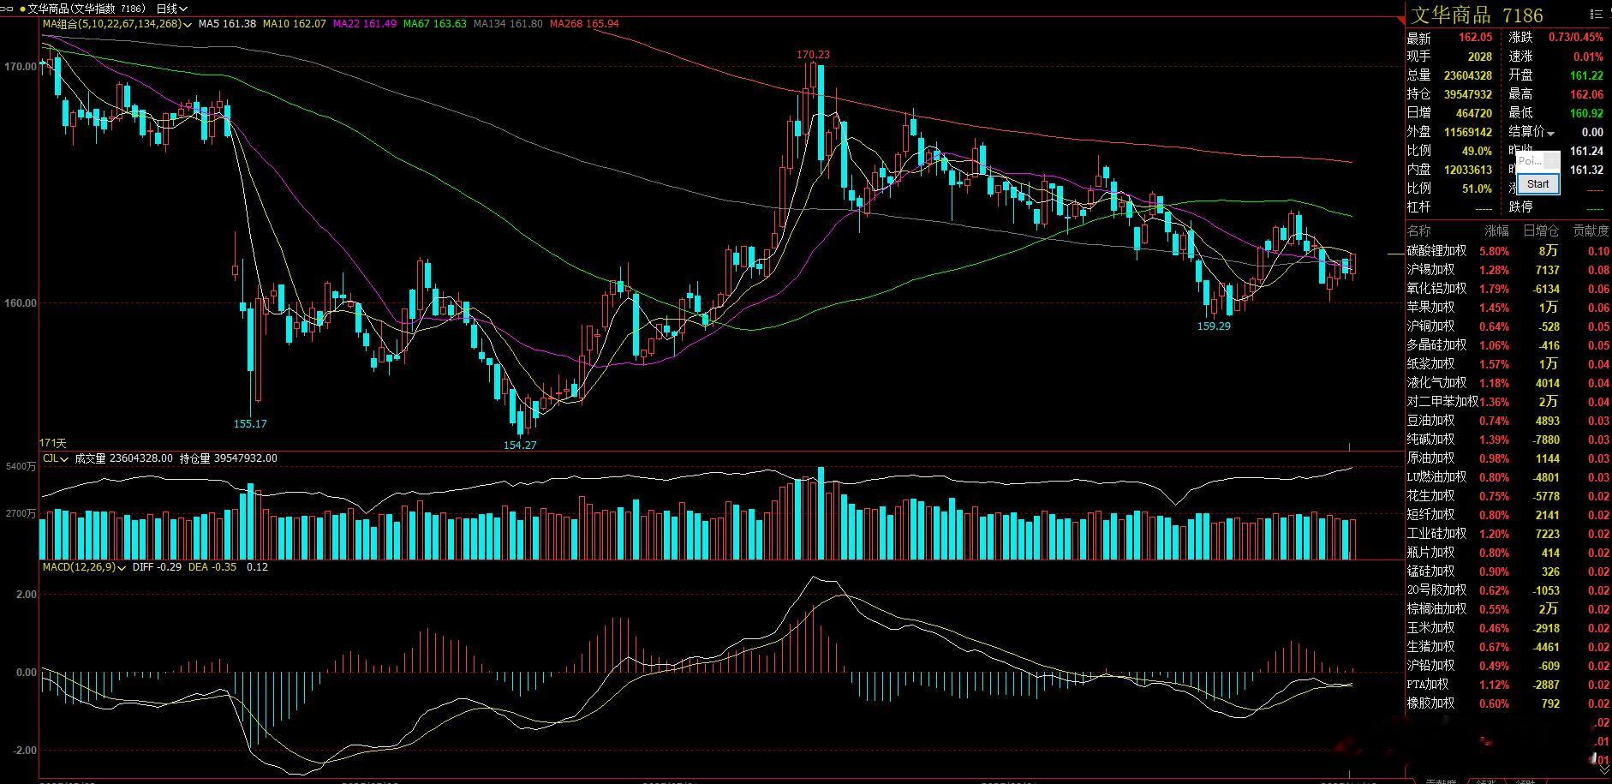Click the 成交量 23604328.00 readout

[123, 458]
